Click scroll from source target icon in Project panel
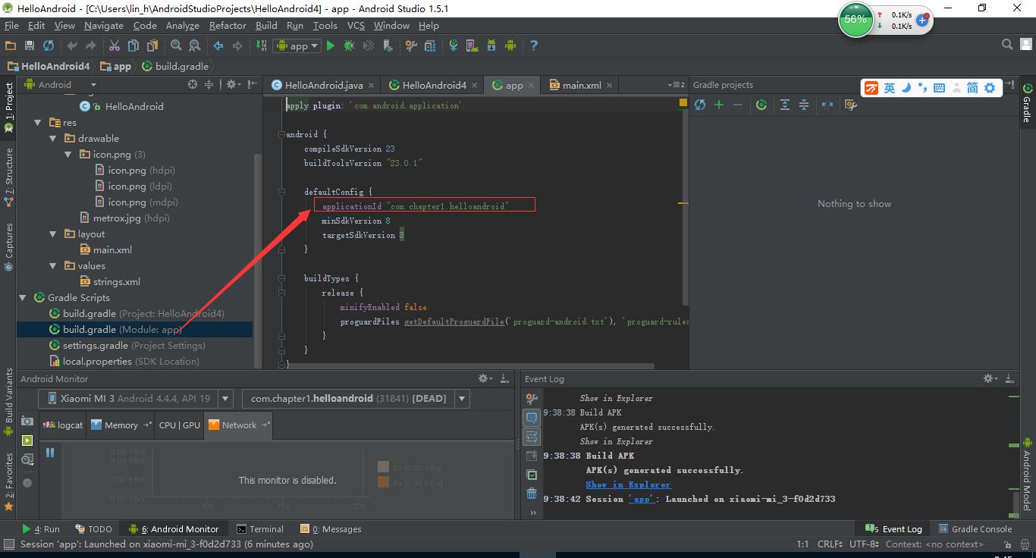 [193, 85]
